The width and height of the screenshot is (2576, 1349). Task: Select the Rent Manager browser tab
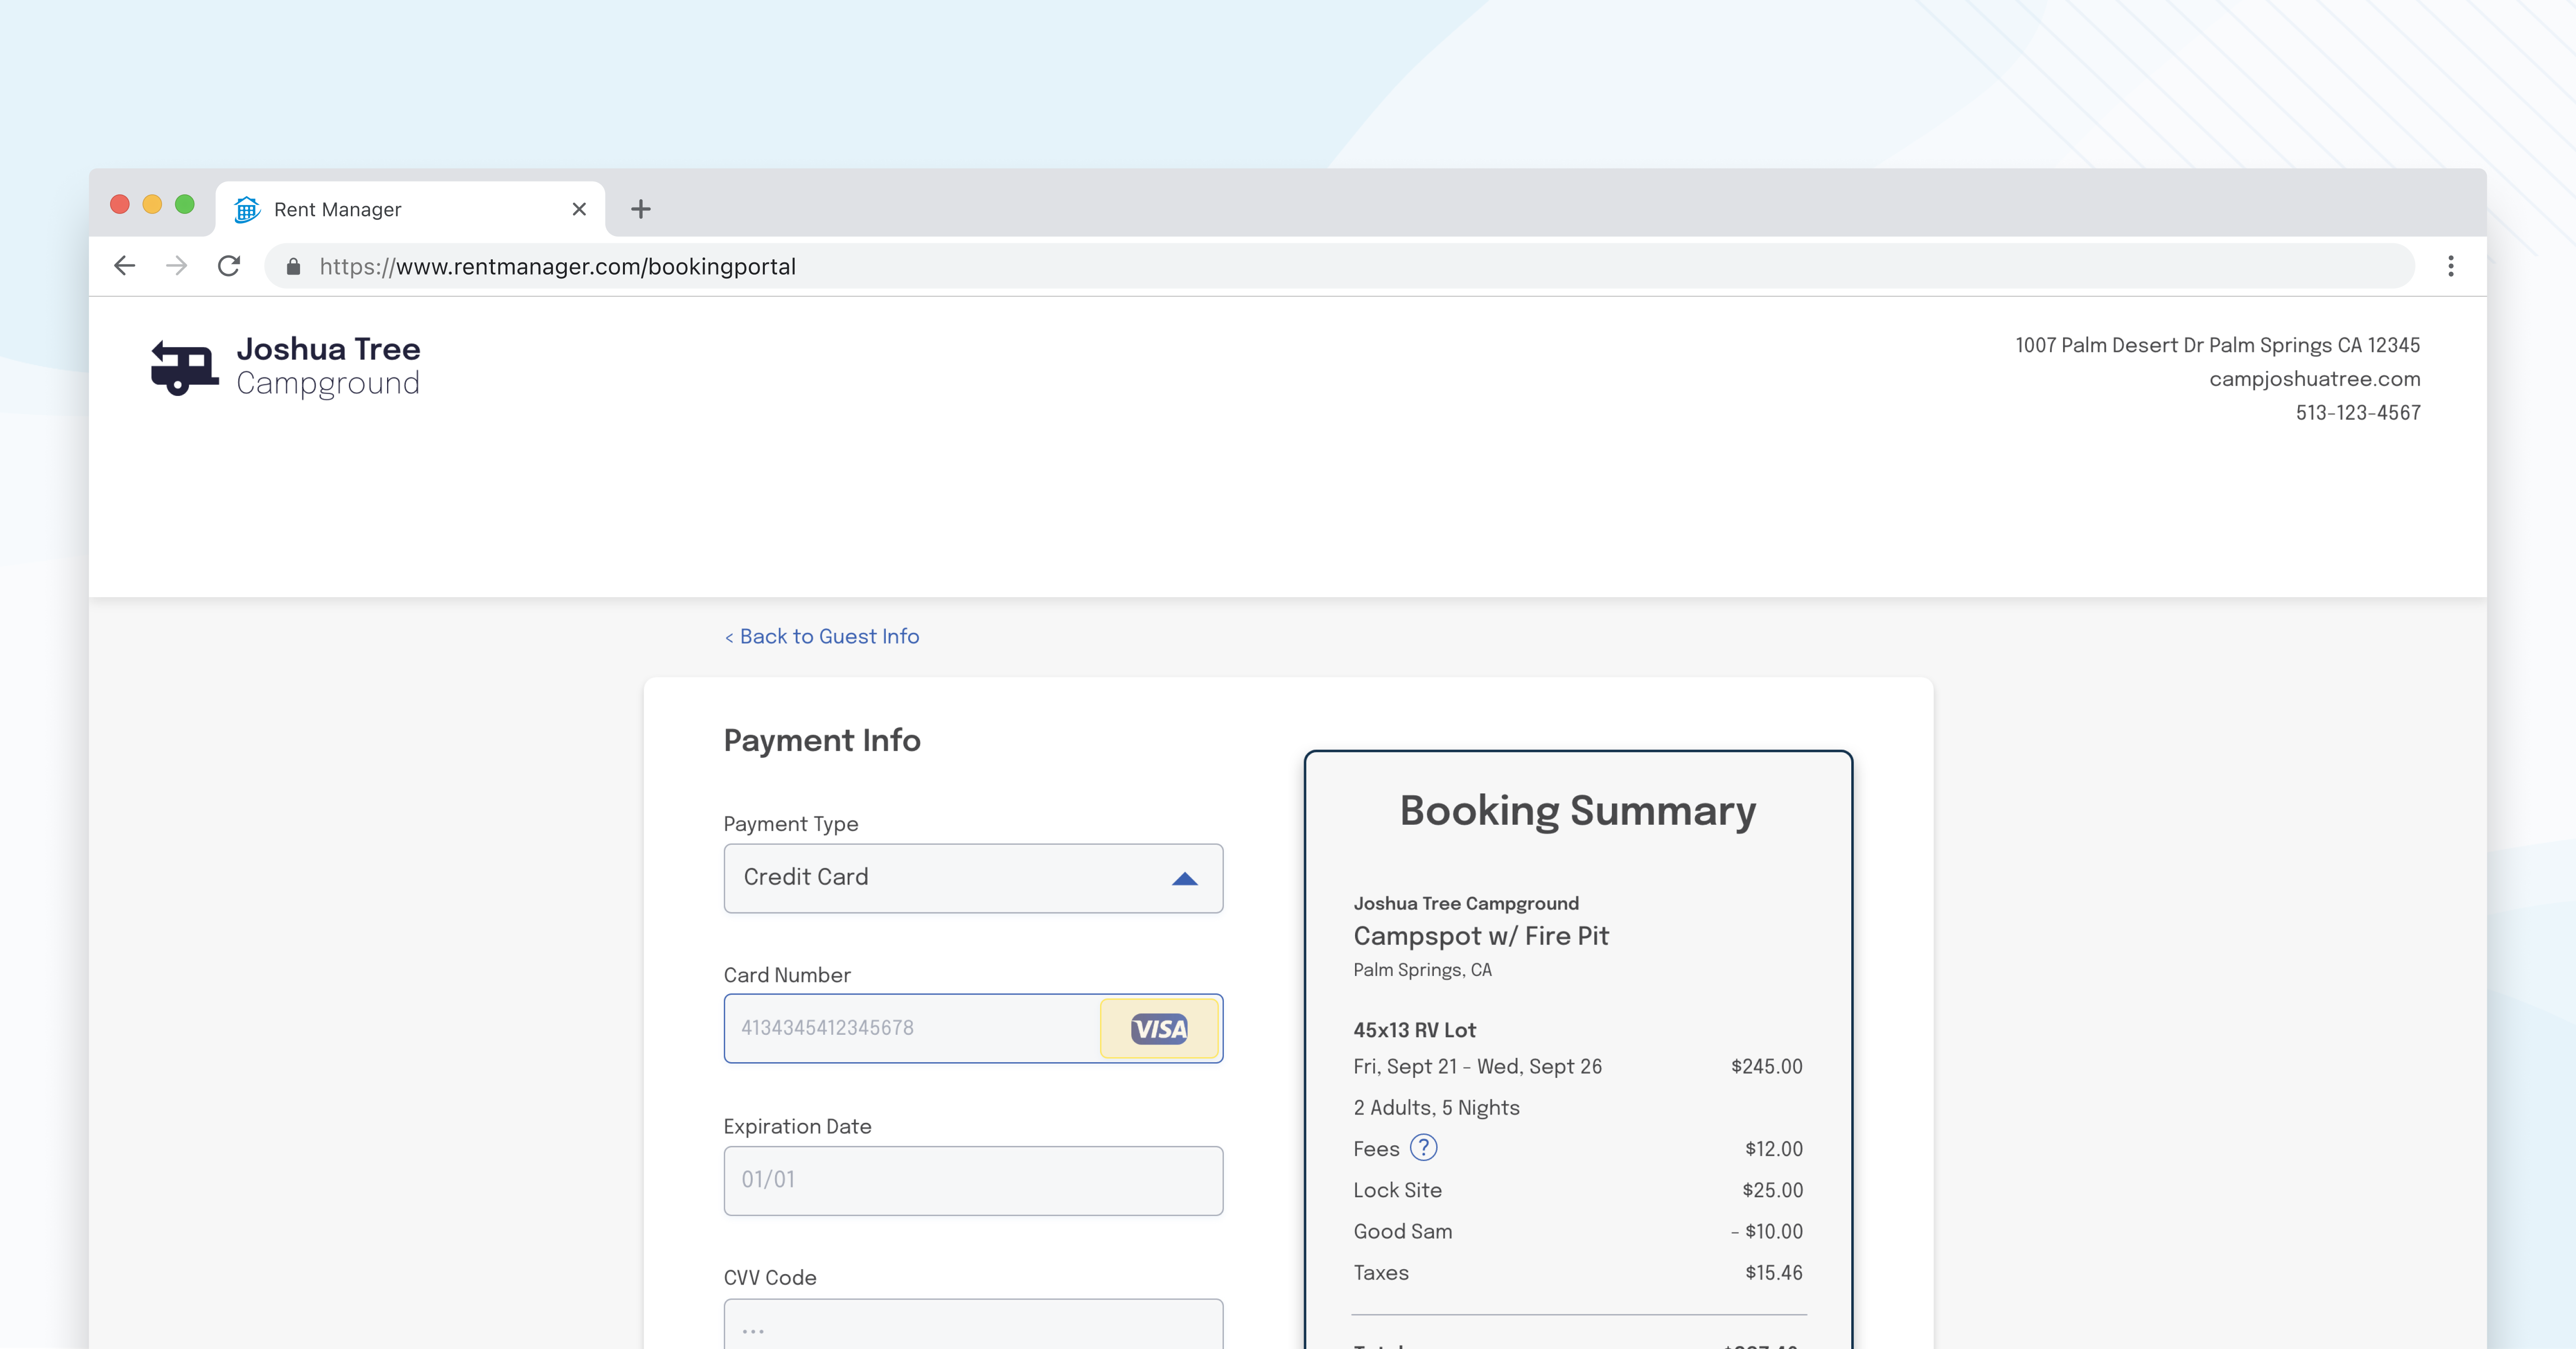pyautogui.click(x=410, y=209)
